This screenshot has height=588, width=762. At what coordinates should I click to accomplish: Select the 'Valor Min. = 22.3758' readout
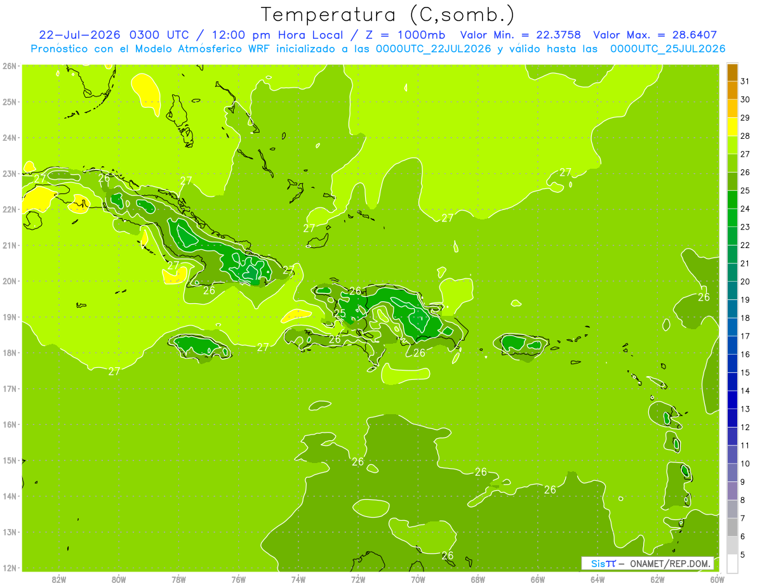pyautogui.click(x=522, y=35)
